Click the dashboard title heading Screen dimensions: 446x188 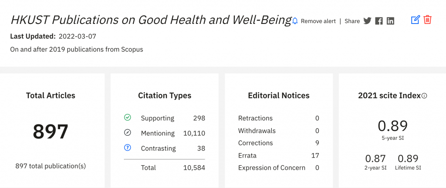tap(150, 20)
